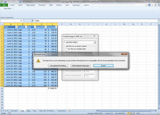Open the File tab
The image size is (160, 115).
click(x=4, y=5)
